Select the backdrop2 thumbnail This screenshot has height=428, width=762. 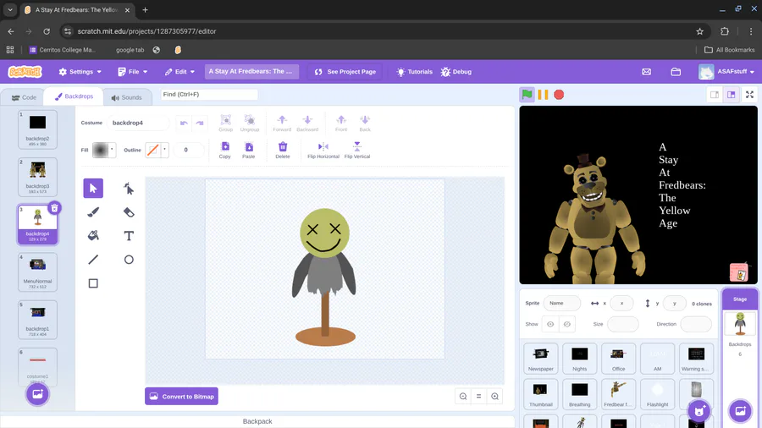[x=37, y=129]
